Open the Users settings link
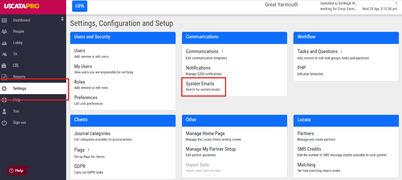The width and height of the screenshot is (402, 180). [80, 51]
